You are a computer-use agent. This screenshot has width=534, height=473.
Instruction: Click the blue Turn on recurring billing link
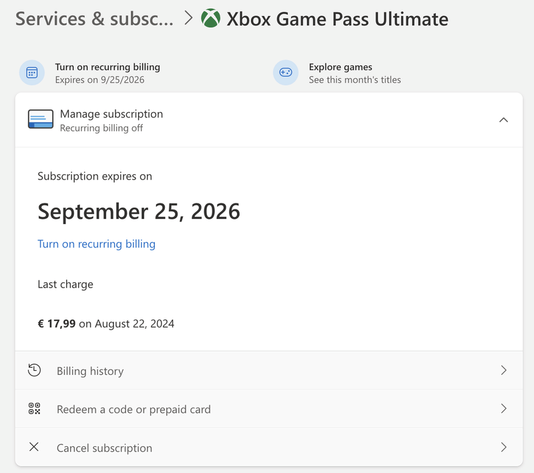tap(96, 244)
